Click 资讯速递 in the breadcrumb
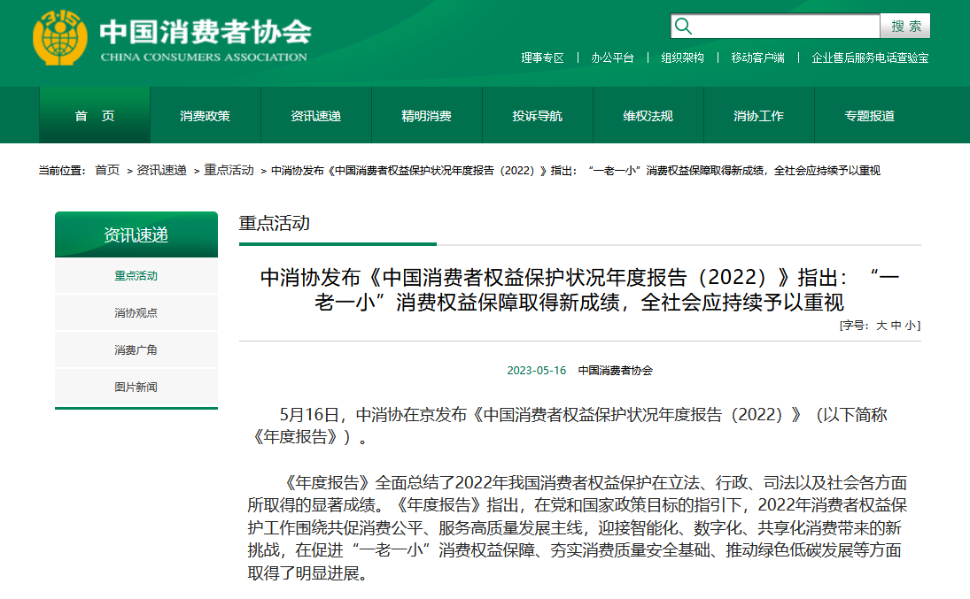This screenshot has width=970, height=599. click(x=161, y=170)
